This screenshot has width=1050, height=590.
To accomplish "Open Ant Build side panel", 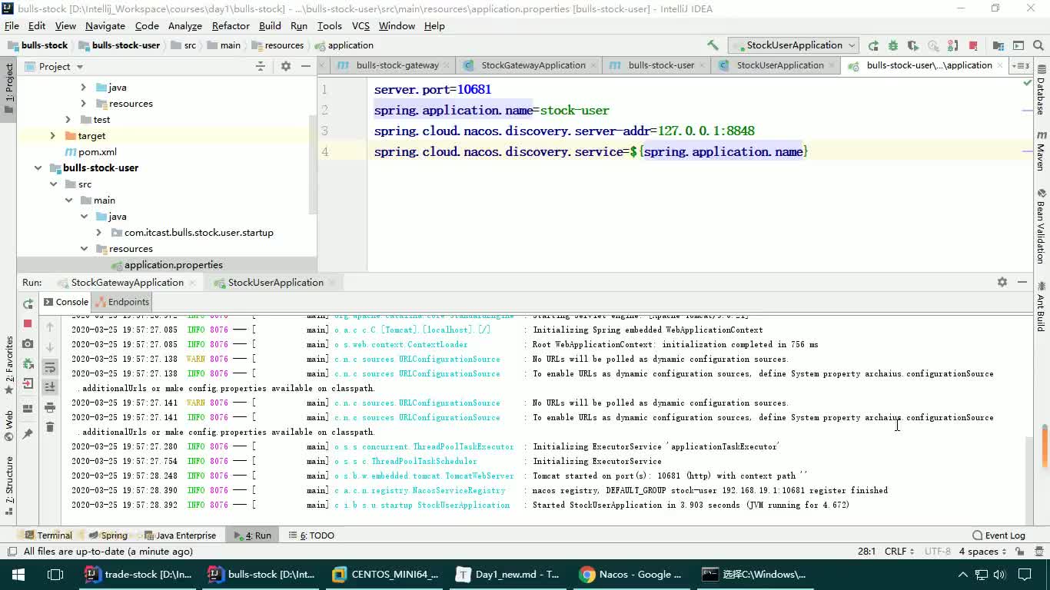I will click(x=1042, y=306).
